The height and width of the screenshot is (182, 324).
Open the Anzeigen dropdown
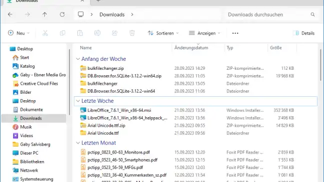204,33
